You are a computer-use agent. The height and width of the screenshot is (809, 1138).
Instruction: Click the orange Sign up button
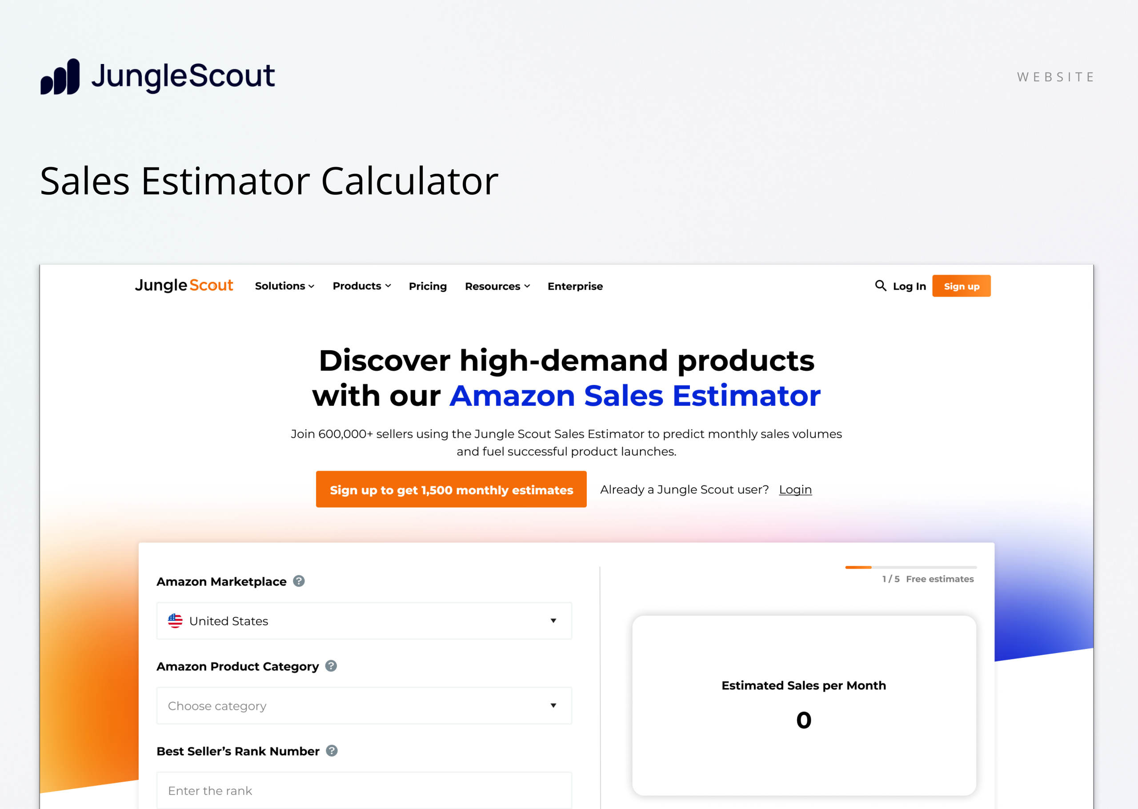coord(961,286)
